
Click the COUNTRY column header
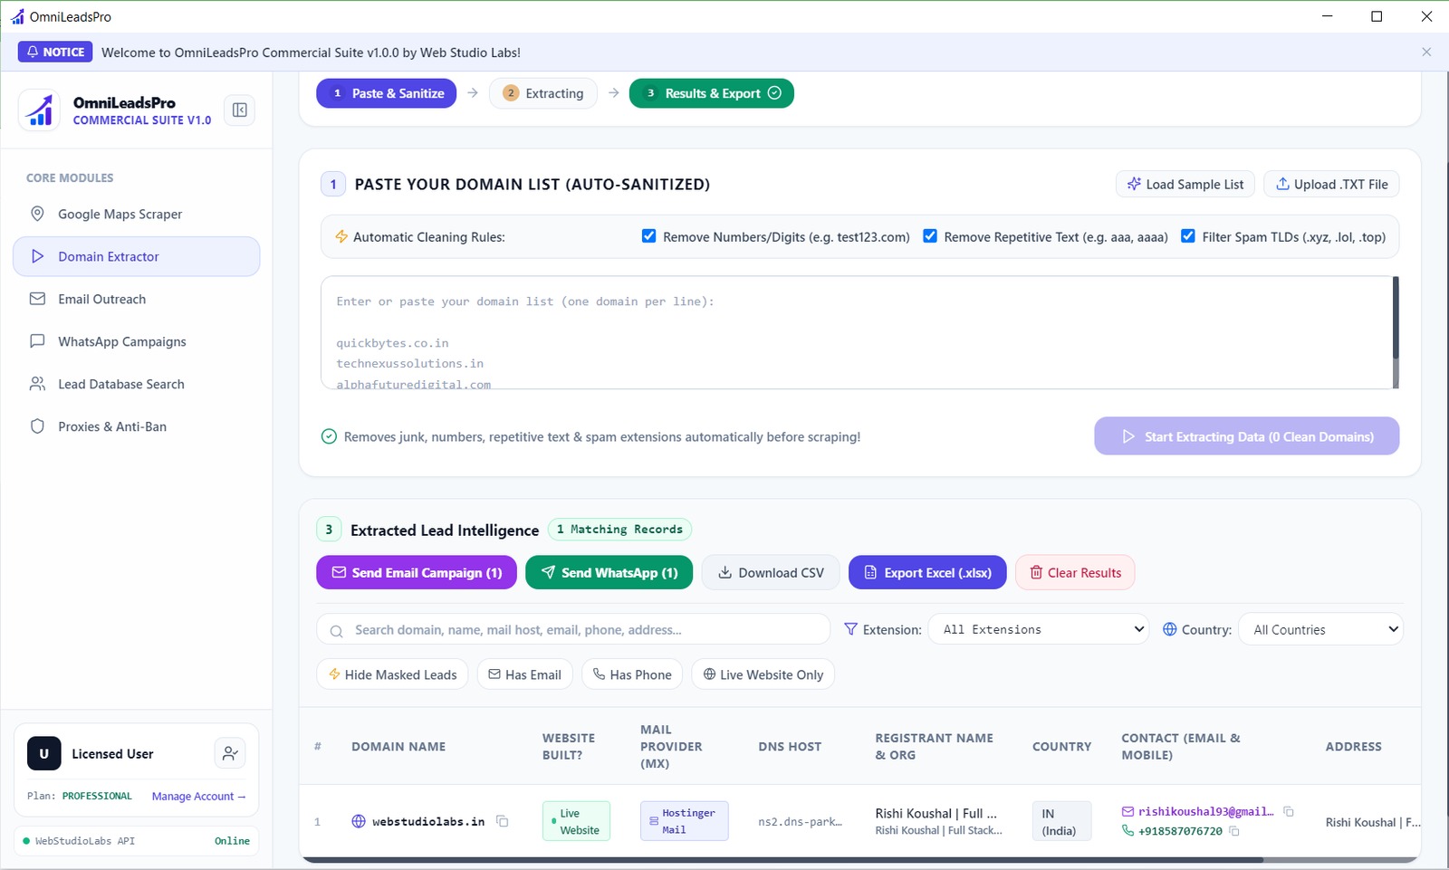(1061, 747)
